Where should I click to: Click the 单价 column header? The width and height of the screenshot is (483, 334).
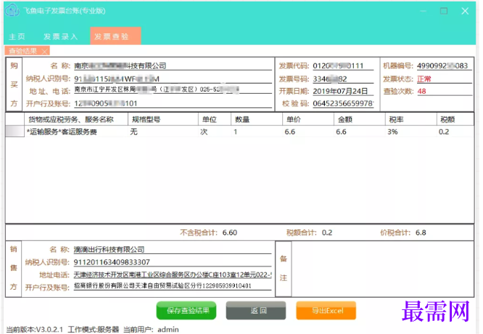[x=308, y=119]
